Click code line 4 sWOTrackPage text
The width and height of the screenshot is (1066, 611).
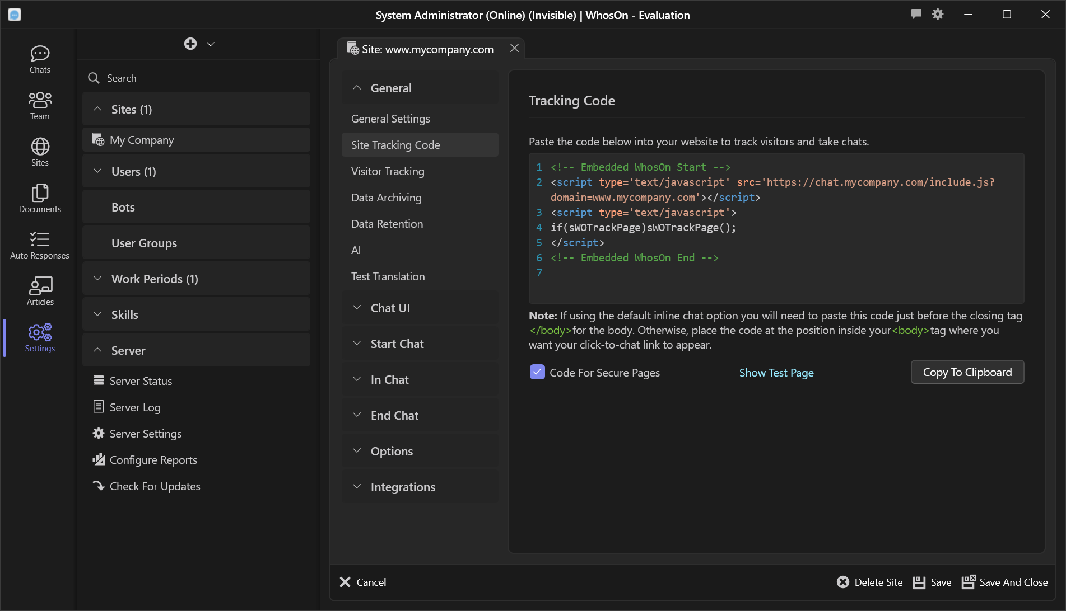(x=644, y=228)
